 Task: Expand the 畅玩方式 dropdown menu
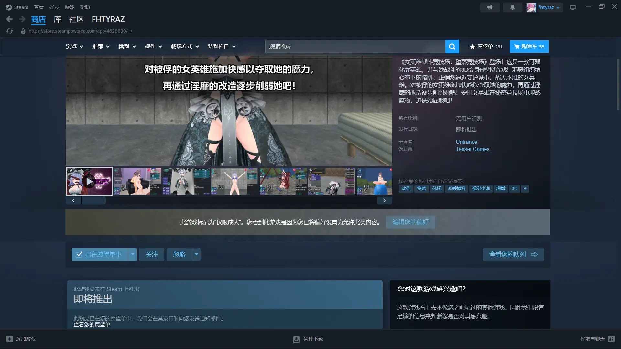pyautogui.click(x=185, y=47)
